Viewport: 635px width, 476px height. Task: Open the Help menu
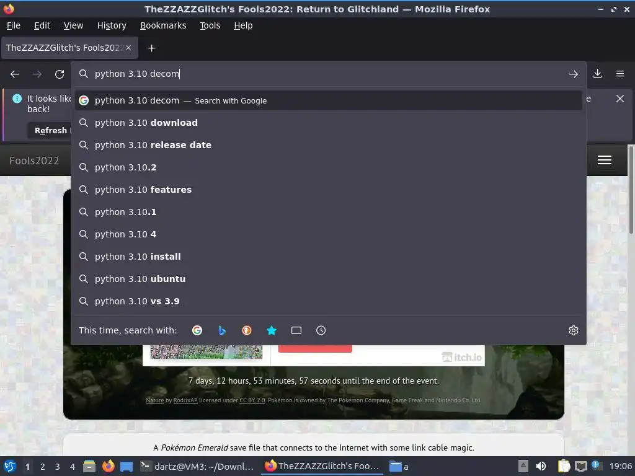(x=243, y=25)
